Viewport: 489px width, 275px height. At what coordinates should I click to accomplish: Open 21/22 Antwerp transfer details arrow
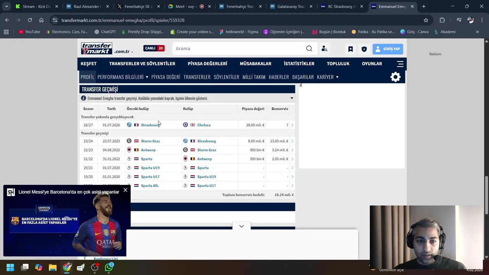click(292, 159)
